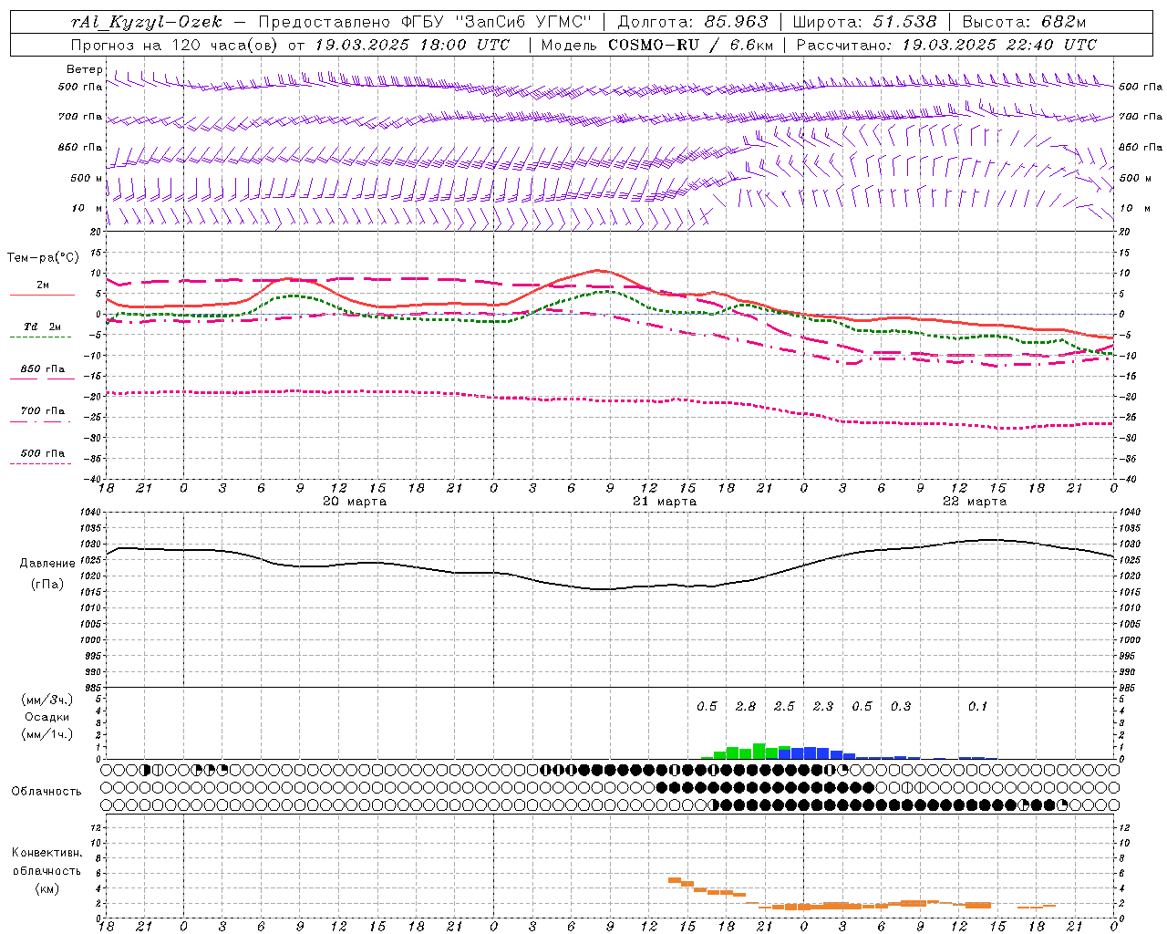This screenshot has height=934, width=1167.
Task: Click the Давление panel label
Action: [47, 563]
